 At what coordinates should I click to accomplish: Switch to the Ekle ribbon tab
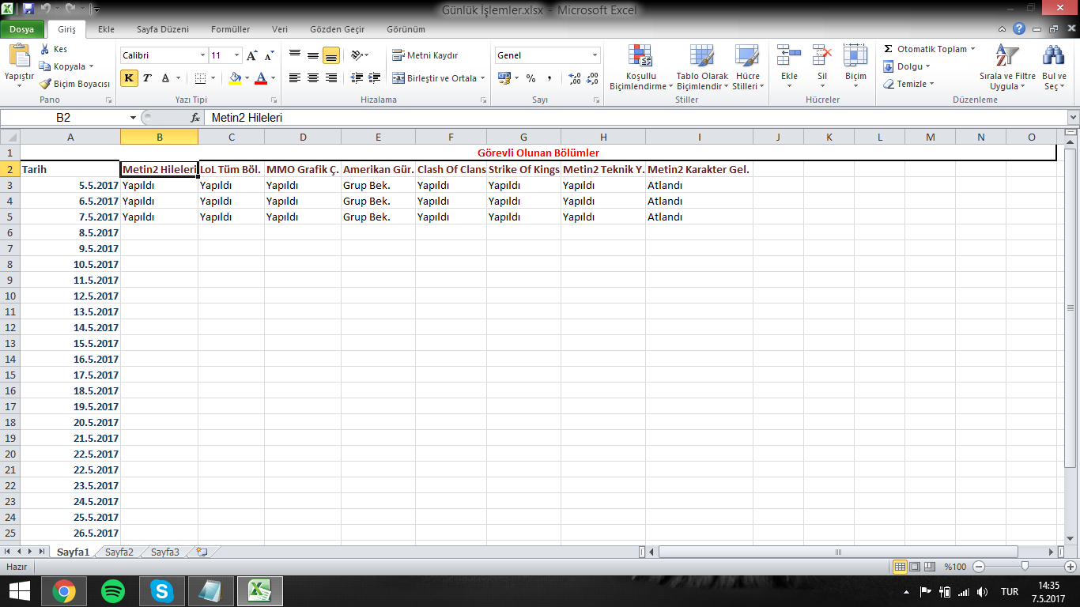click(106, 29)
